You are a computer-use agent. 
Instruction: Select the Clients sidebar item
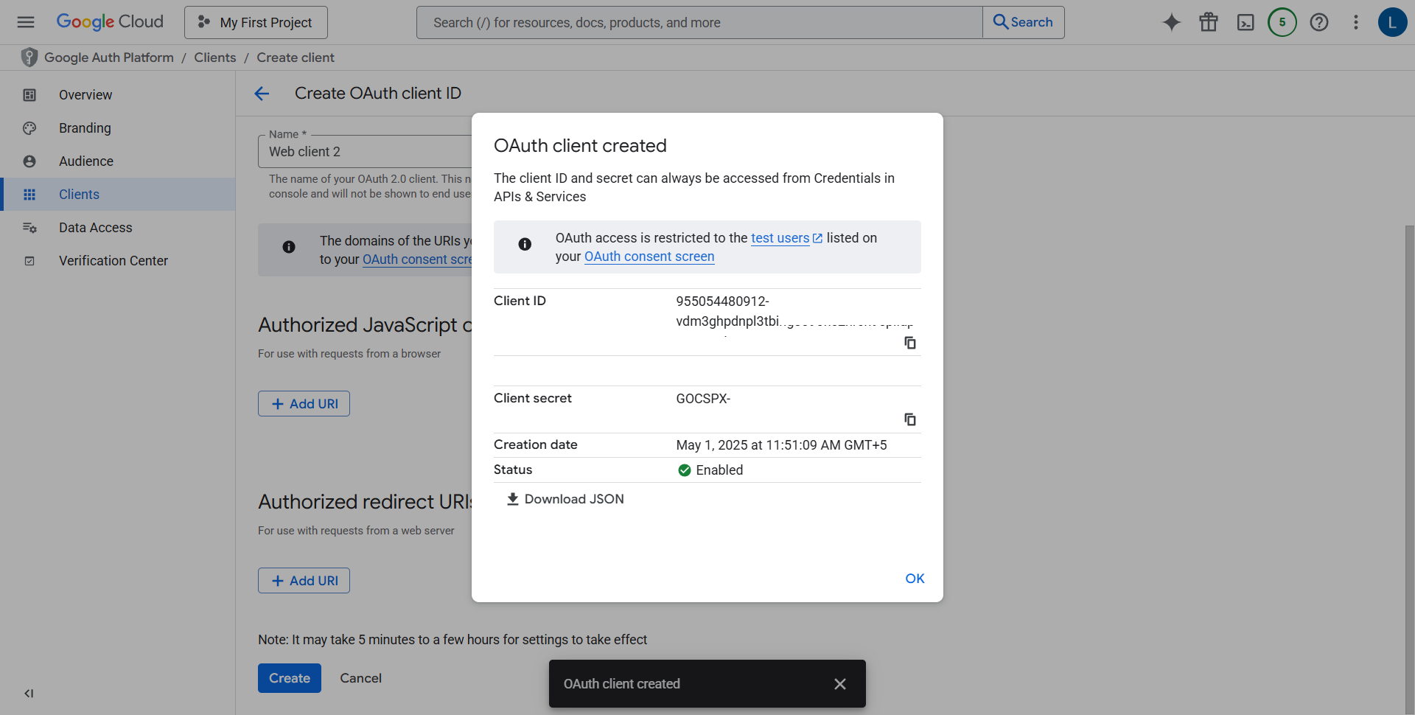click(118, 194)
